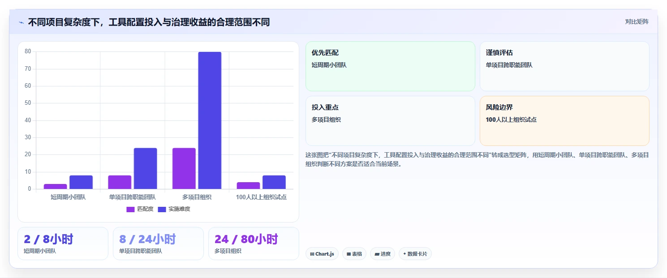
Task: Click 多项目组织 text in 投入重点 card
Action: (326, 120)
